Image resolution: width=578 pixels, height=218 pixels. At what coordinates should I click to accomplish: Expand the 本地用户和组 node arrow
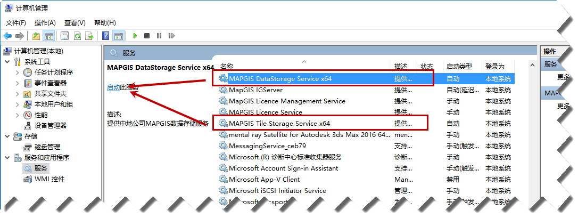tap(18, 104)
